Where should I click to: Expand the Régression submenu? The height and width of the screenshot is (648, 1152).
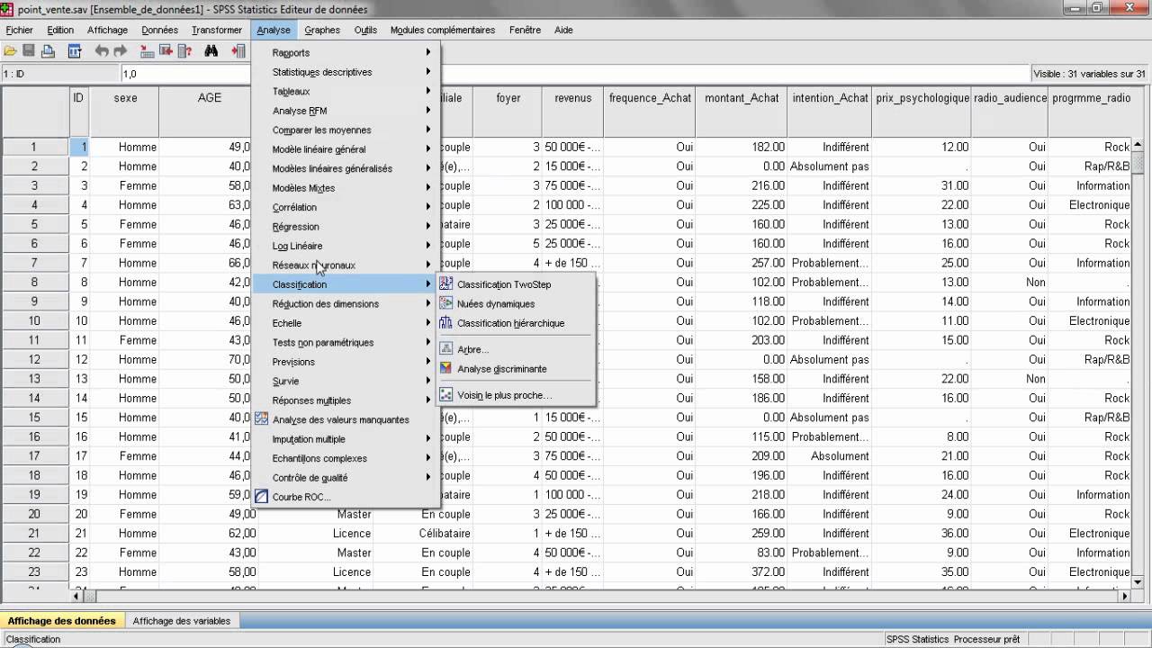[345, 227]
